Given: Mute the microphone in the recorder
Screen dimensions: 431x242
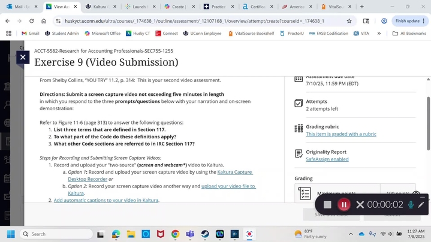Looking at the screenshot, I should tap(411, 205).
